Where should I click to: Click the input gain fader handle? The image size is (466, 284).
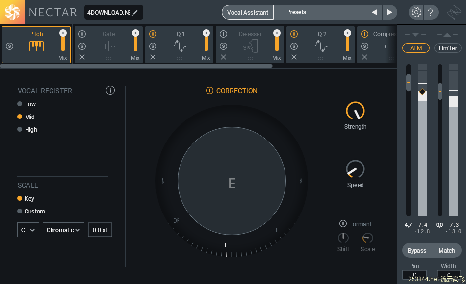pyautogui.click(x=409, y=82)
